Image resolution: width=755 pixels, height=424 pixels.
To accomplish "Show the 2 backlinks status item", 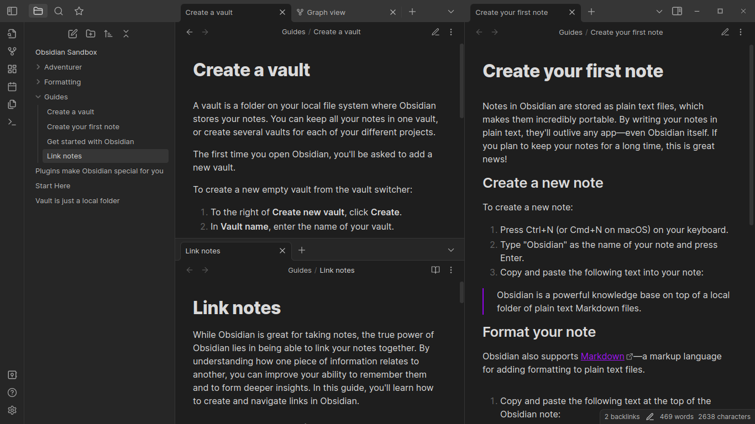I will 622,417.
